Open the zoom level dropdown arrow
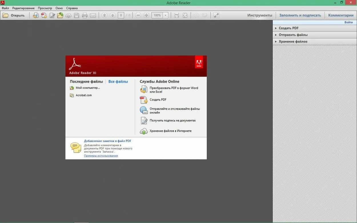Screen dimensions: 357x223 (166, 15)
